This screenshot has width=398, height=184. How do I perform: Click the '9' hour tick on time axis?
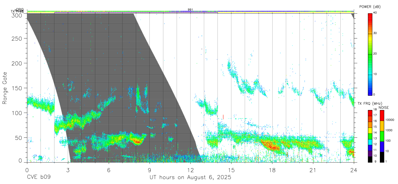pyautogui.click(x=149, y=170)
